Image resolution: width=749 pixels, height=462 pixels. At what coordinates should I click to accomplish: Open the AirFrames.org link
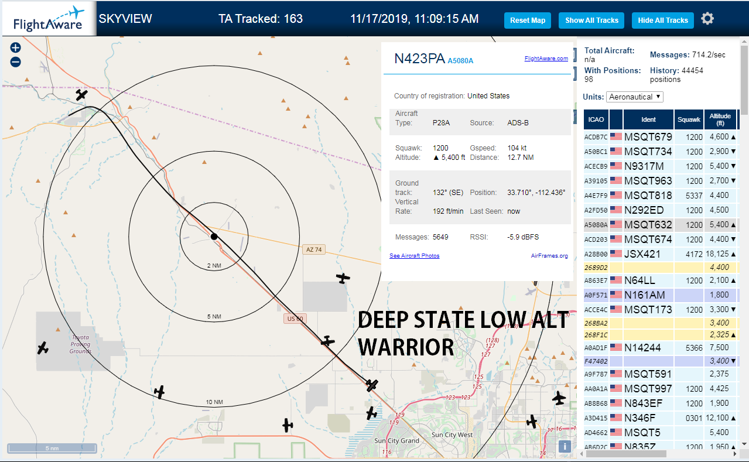click(549, 256)
